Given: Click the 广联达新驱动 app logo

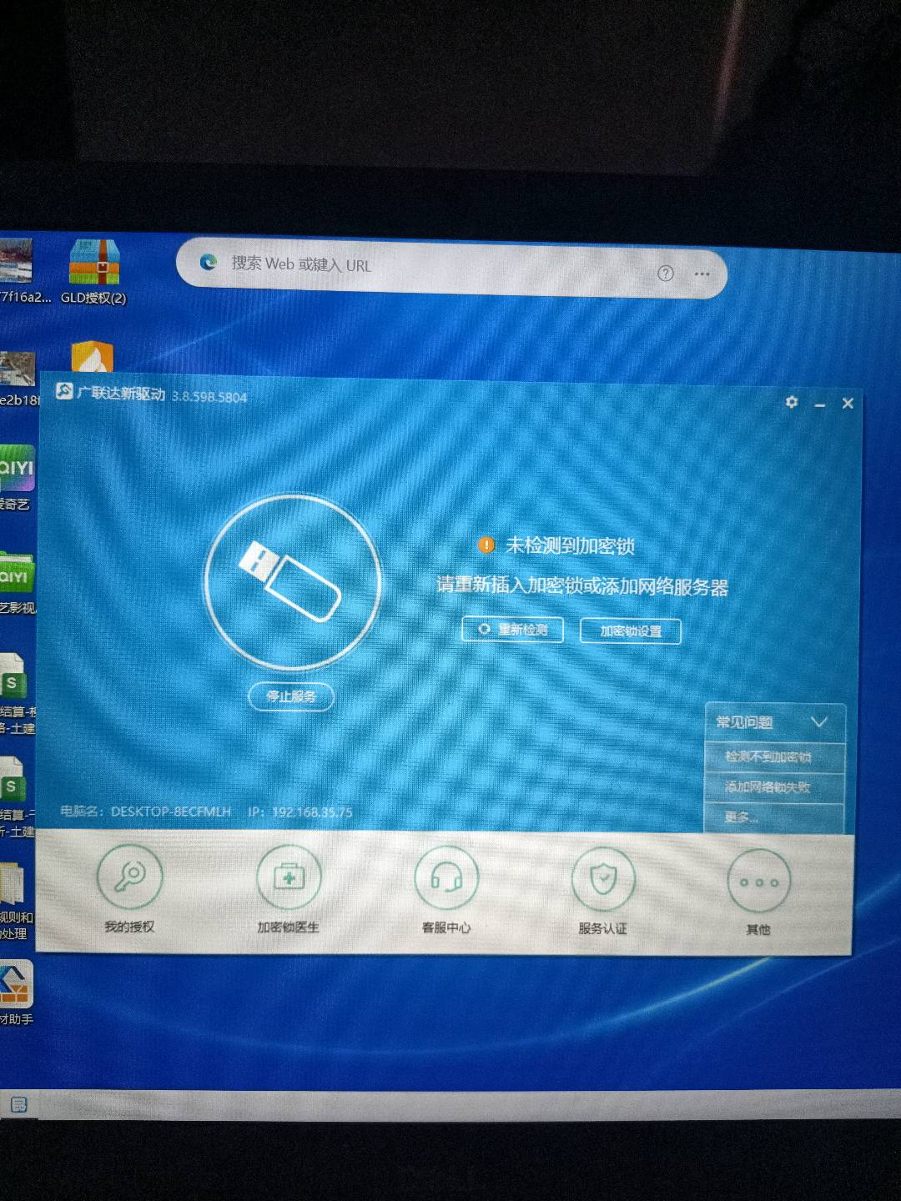Looking at the screenshot, I should pos(64,391).
